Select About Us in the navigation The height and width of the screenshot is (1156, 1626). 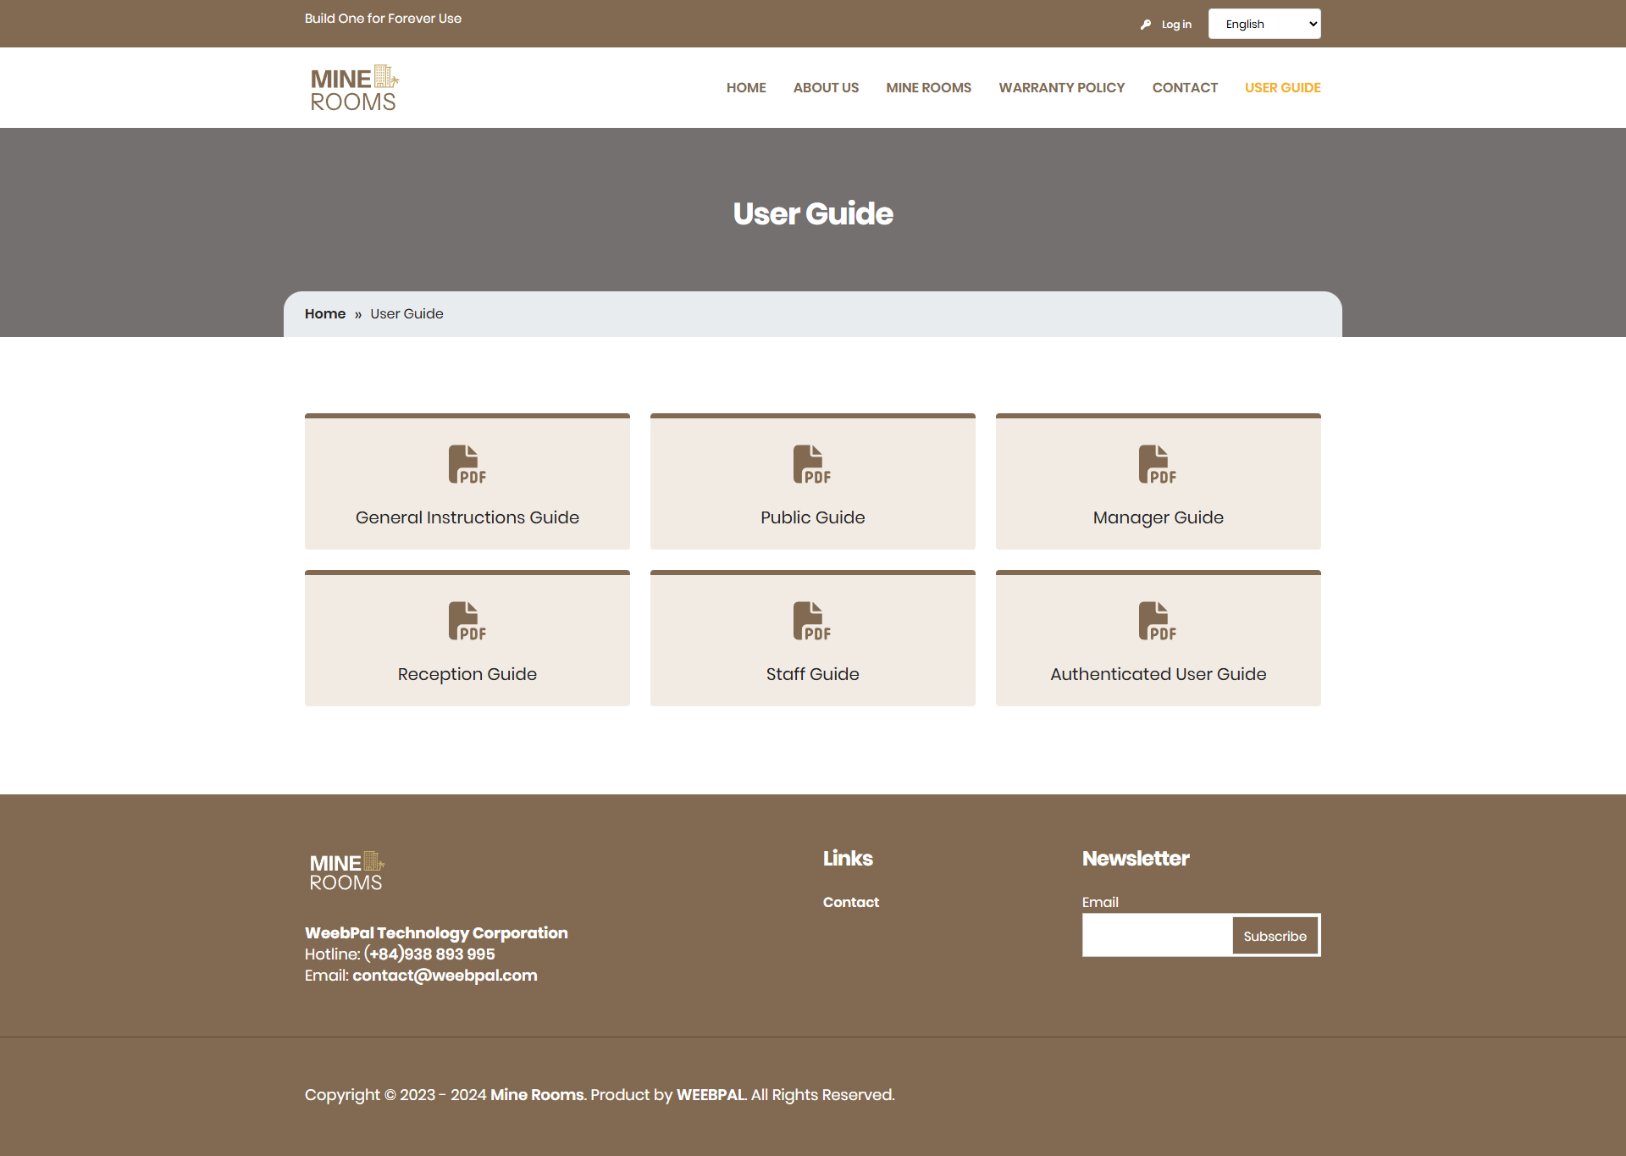click(826, 88)
